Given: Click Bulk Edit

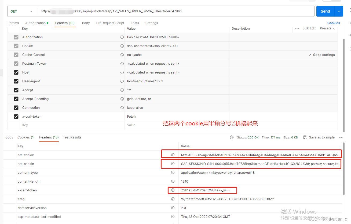Looking at the screenshot, I should point(309,28).
